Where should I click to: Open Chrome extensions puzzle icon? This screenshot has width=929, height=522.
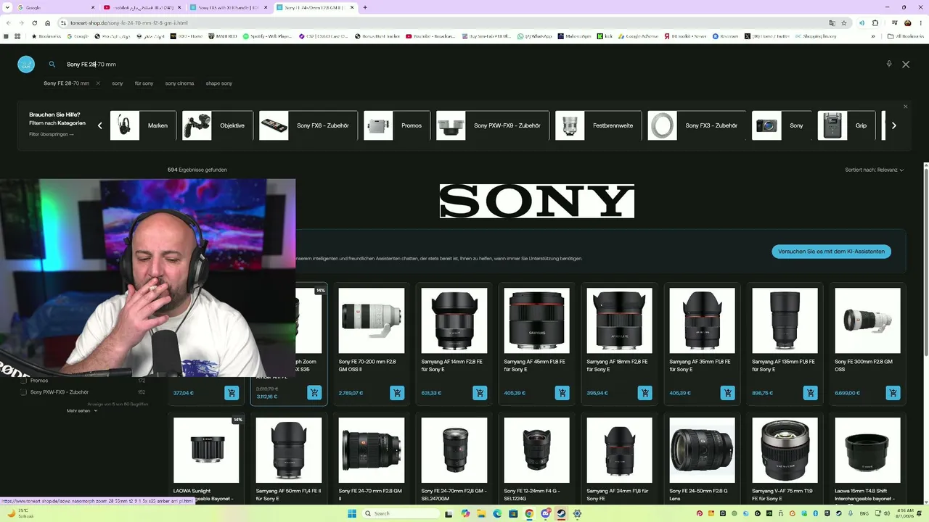click(x=875, y=23)
